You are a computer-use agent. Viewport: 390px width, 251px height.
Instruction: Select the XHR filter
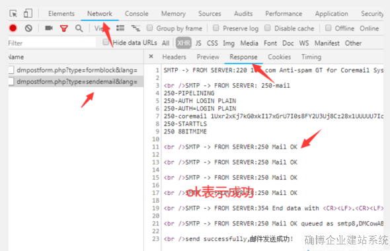point(184,43)
